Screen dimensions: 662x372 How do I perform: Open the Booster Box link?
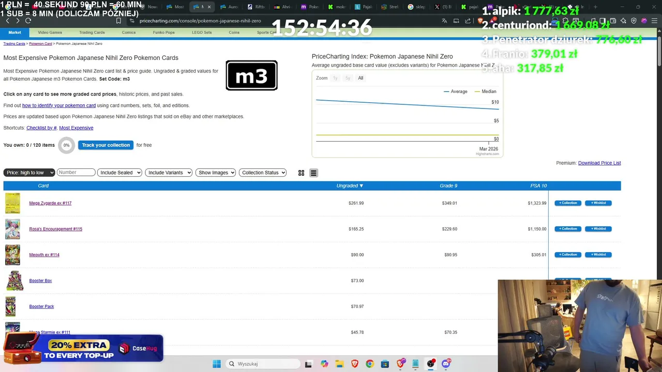click(40, 281)
